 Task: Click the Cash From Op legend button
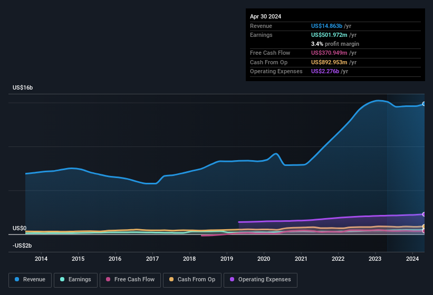point(191,280)
